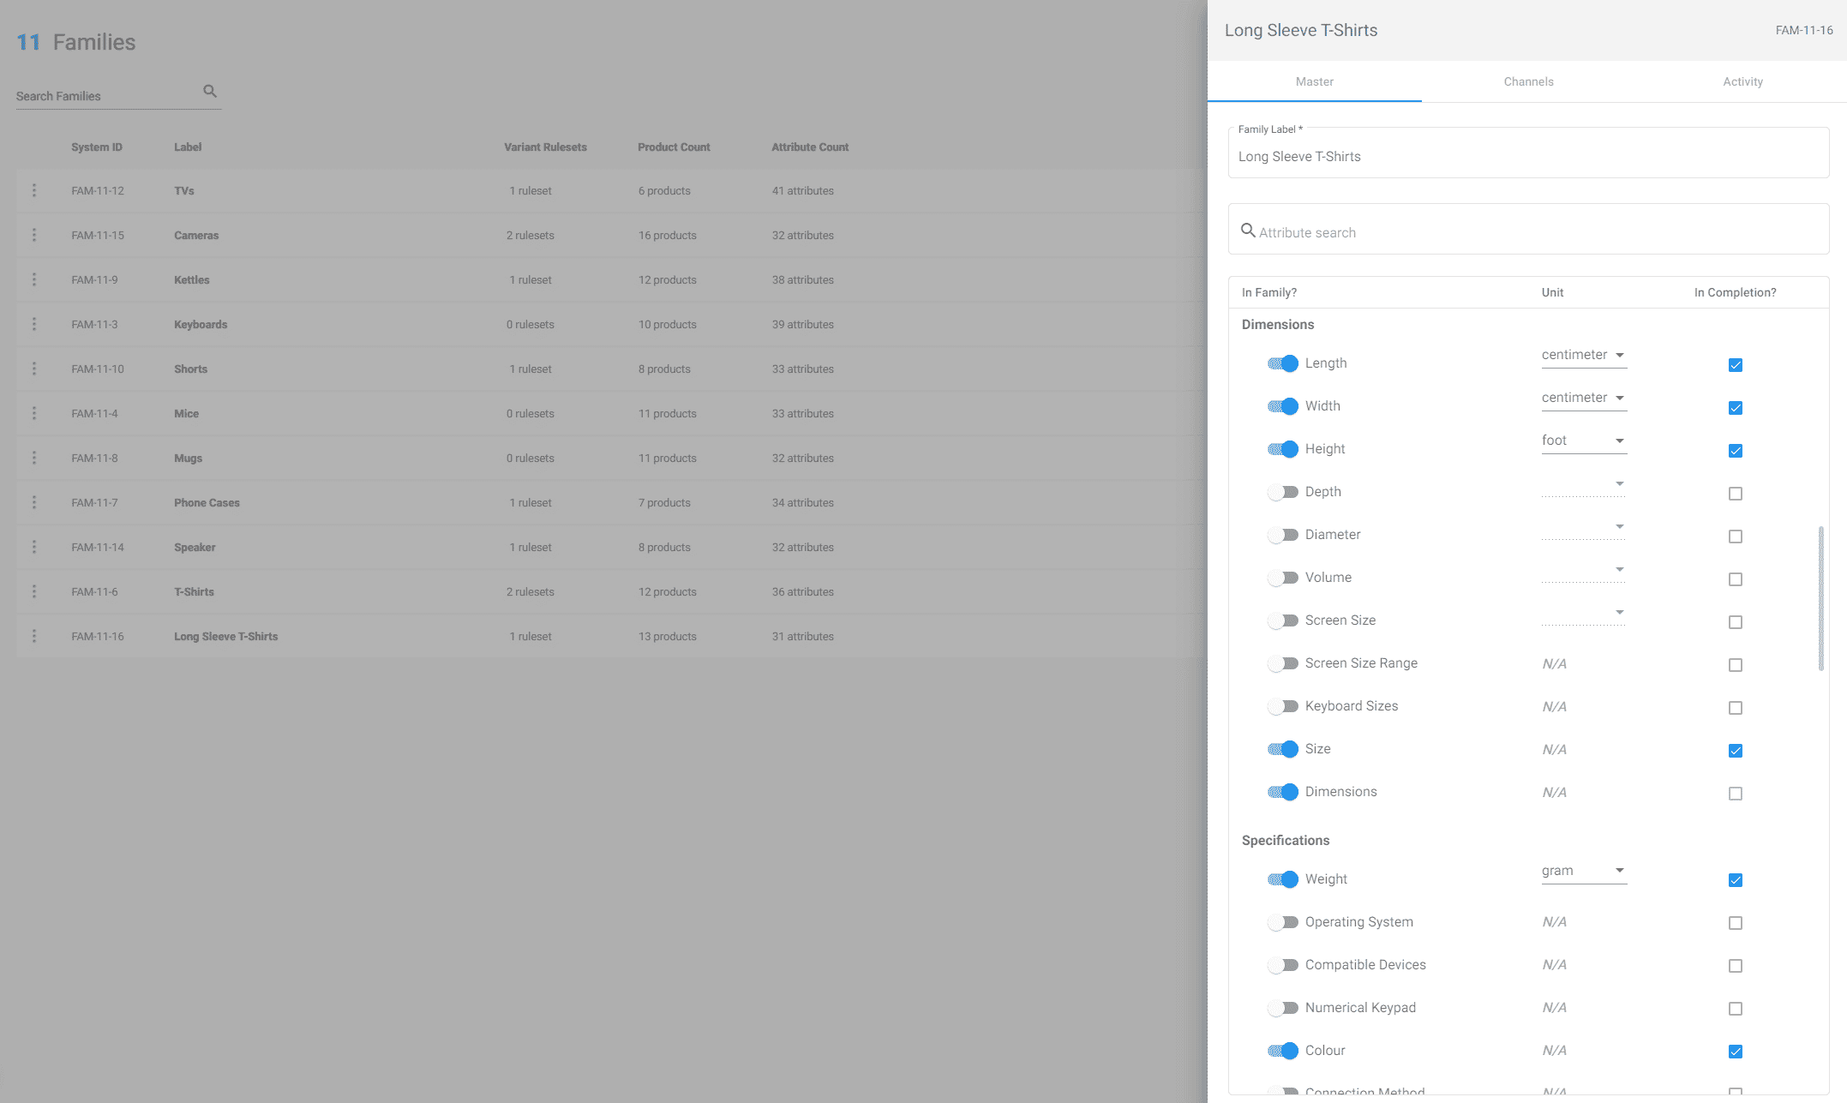This screenshot has width=1847, height=1103.
Task: Open Diameter unit dropdown
Action: tap(1584, 528)
